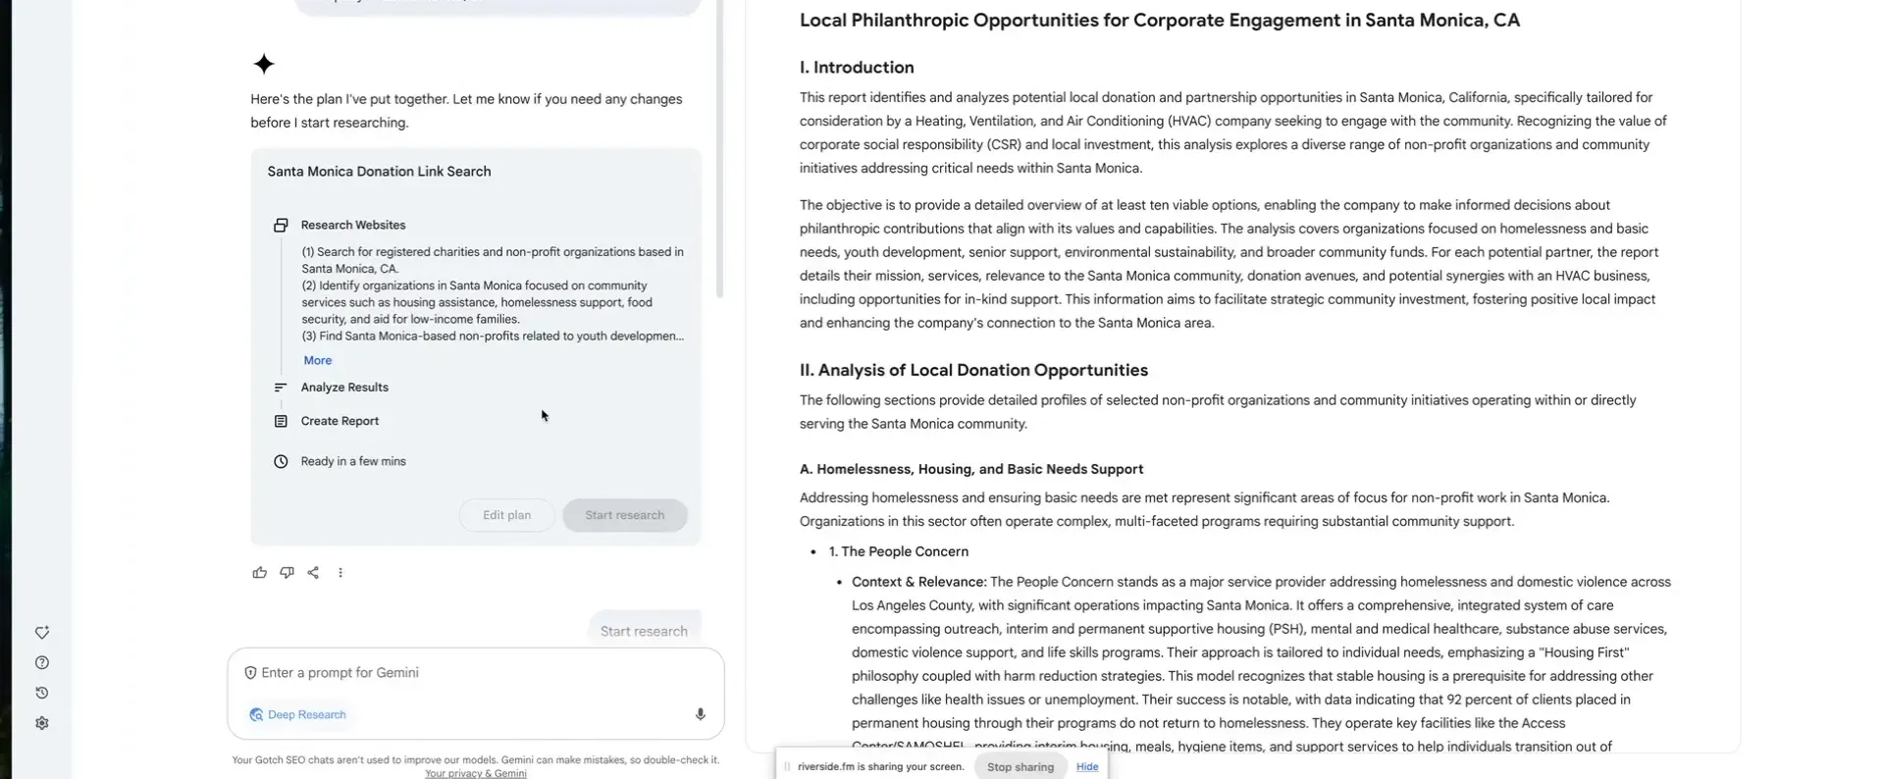1884x779 pixels.
Task: Click the thumbs down feedback icon
Action: [x=287, y=573]
